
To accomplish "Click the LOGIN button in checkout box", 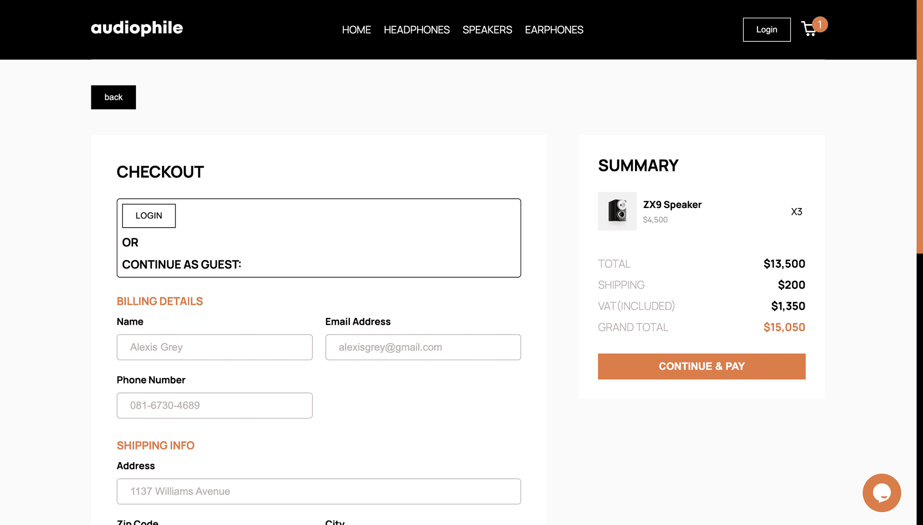I will [x=149, y=216].
